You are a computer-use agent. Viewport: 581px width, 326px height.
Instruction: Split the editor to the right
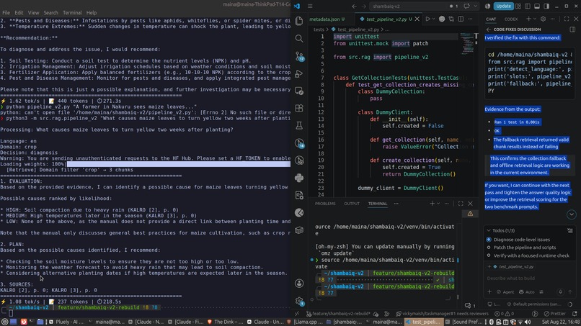tap(461, 19)
